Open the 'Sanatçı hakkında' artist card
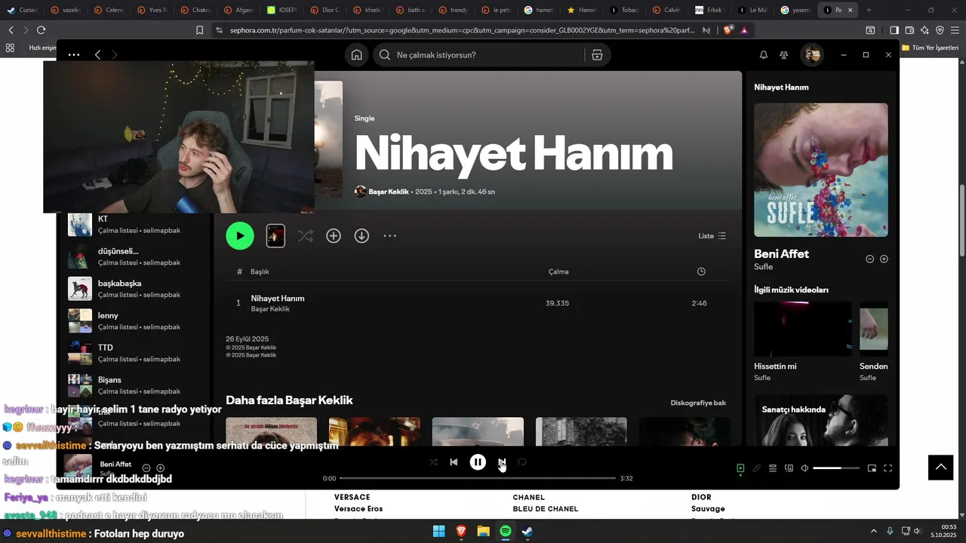The width and height of the screenshot is (966, 543). tap(821, 419)
